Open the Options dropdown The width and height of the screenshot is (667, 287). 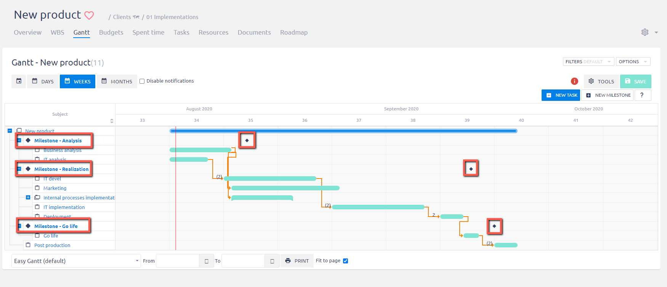pyautogui.click(x=633, y=62)
